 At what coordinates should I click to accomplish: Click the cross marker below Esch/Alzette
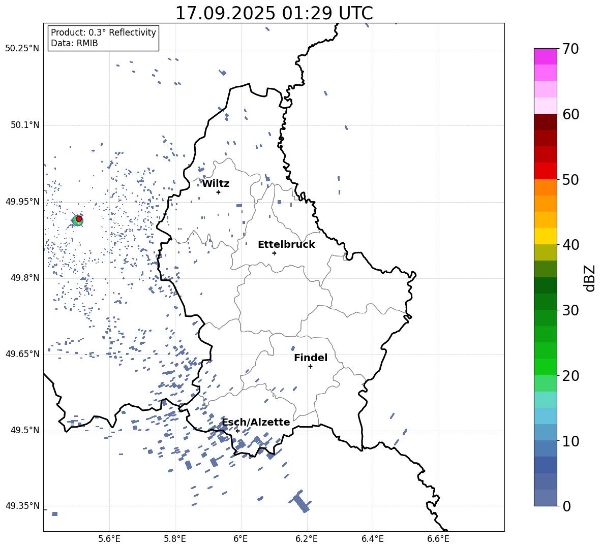click(237, 431)
